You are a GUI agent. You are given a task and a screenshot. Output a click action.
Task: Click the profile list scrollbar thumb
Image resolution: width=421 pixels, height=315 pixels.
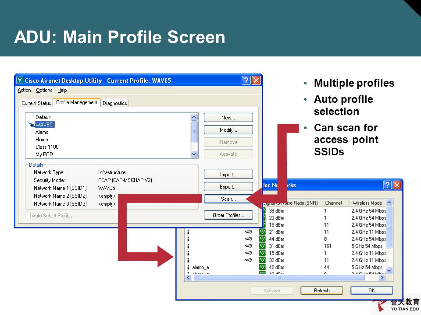pyautogui.click(x=194, y=132)
